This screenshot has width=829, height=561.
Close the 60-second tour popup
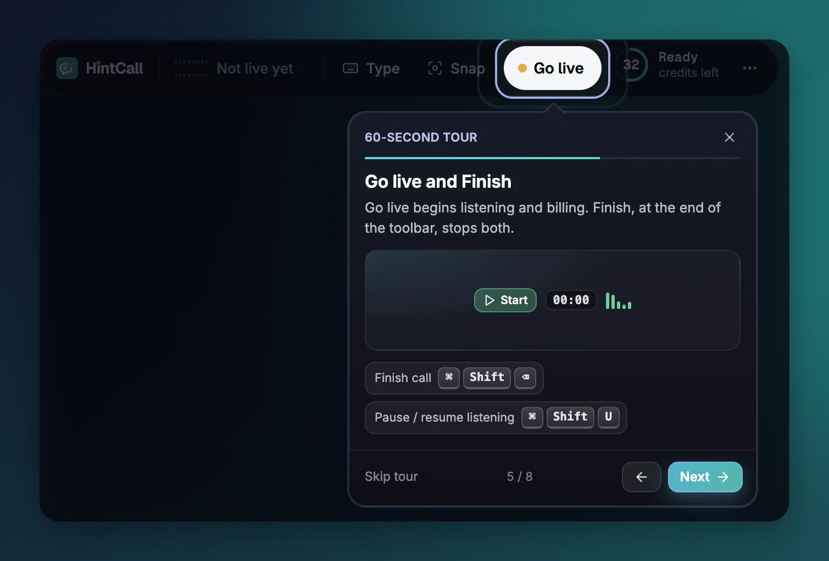729,137
